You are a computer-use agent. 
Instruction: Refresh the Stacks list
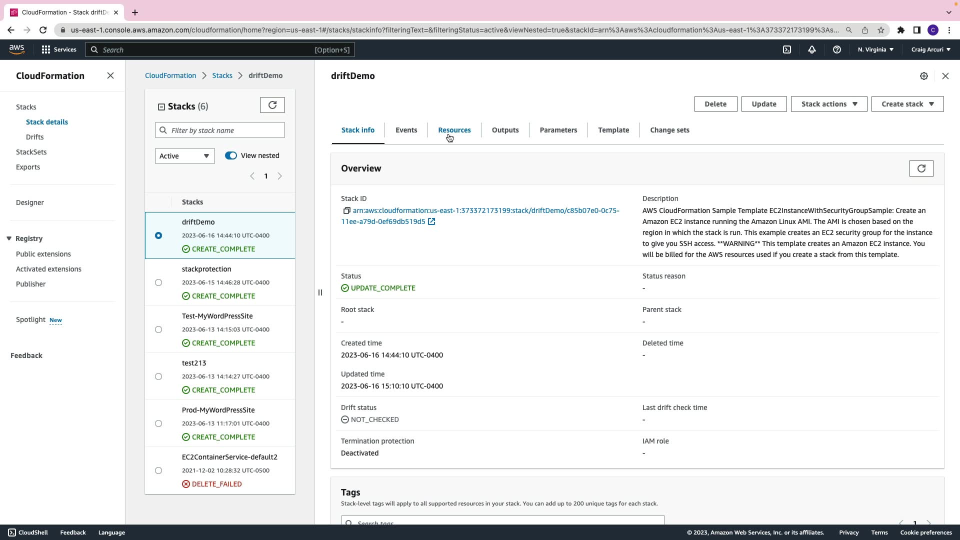(272, 105)
